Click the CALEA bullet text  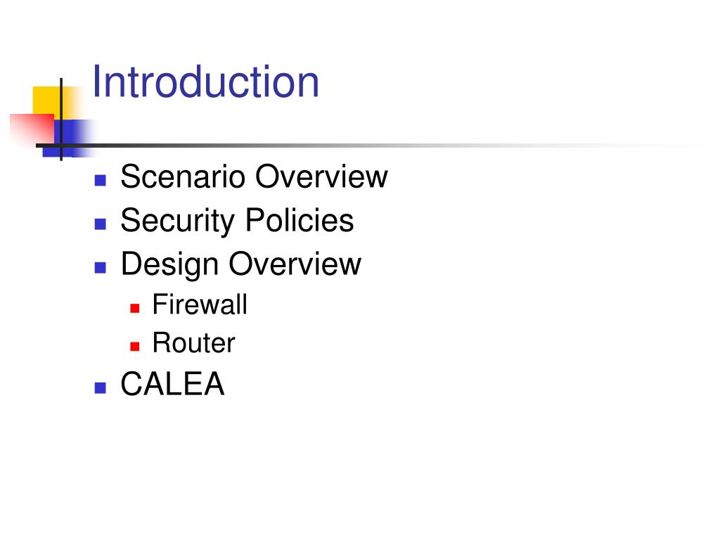pyautogui.click(x=172, y=385)
